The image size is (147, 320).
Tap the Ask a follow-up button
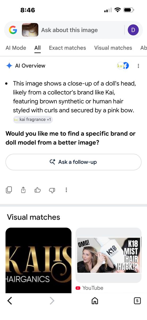73,162
